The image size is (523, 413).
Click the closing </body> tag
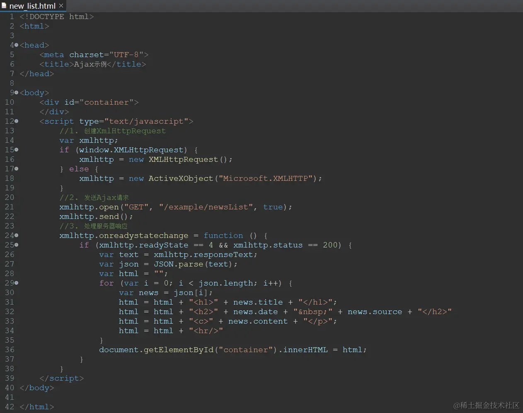point(36,388)
